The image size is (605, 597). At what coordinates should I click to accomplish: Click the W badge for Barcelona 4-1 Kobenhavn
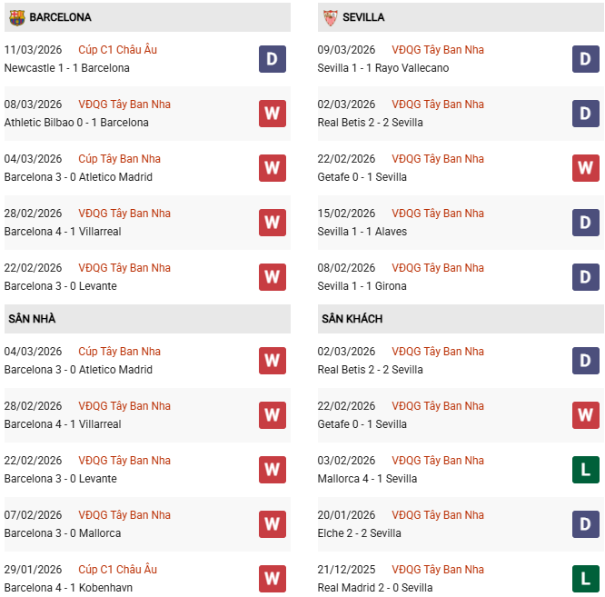point(272,579)
